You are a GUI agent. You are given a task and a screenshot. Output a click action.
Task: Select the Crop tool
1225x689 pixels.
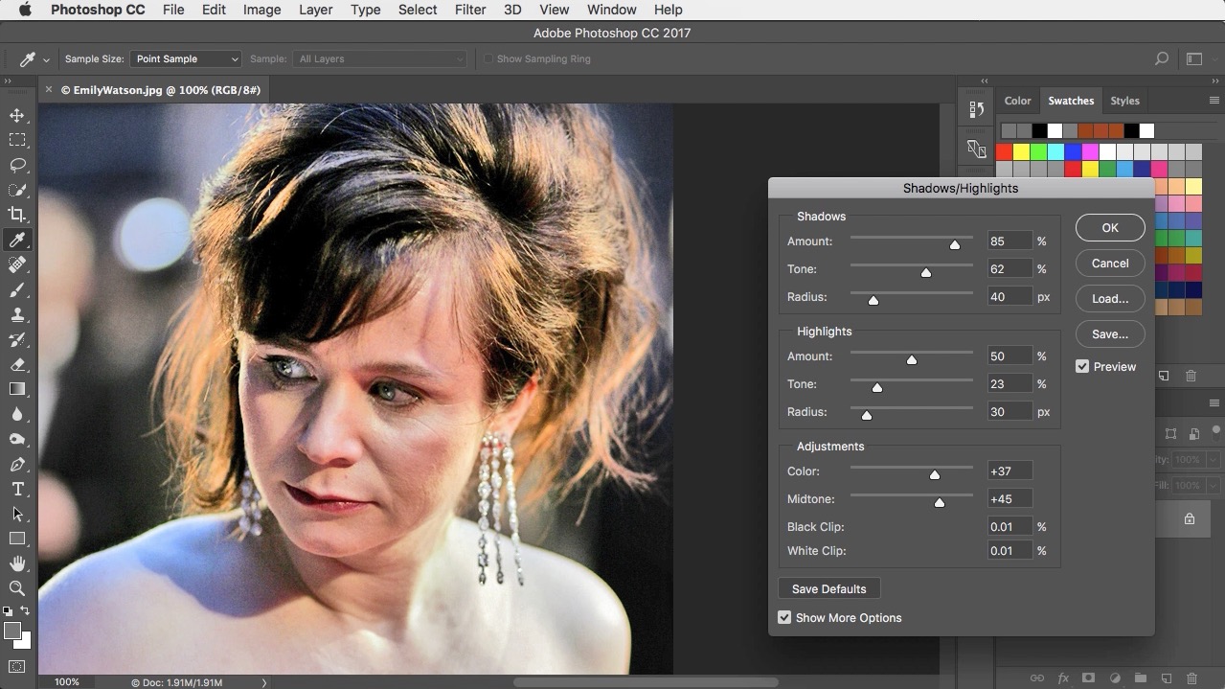click(x=17, y=215)
